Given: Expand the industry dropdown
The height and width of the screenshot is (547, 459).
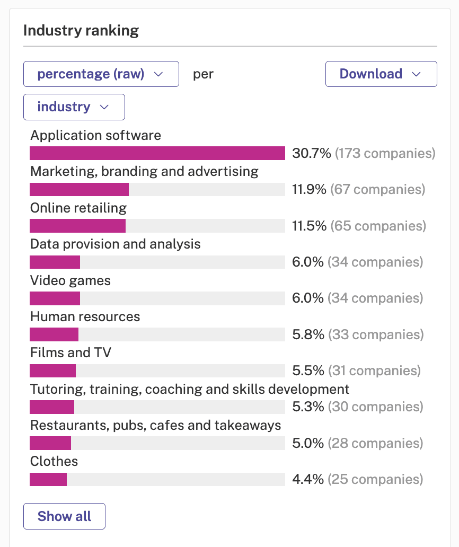Looking at the screenshot, I should (74, 107).
